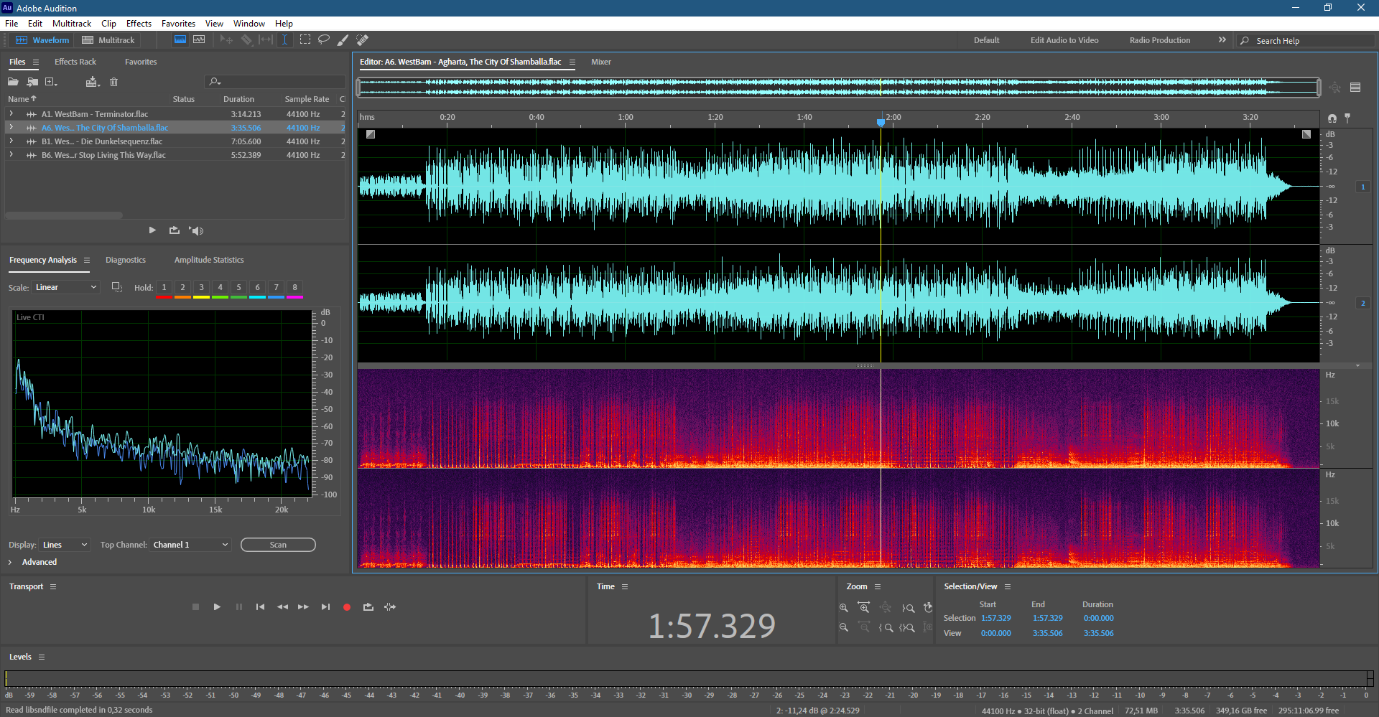
Task: Move playhead to next with Transport button
Action: point(325,607)
